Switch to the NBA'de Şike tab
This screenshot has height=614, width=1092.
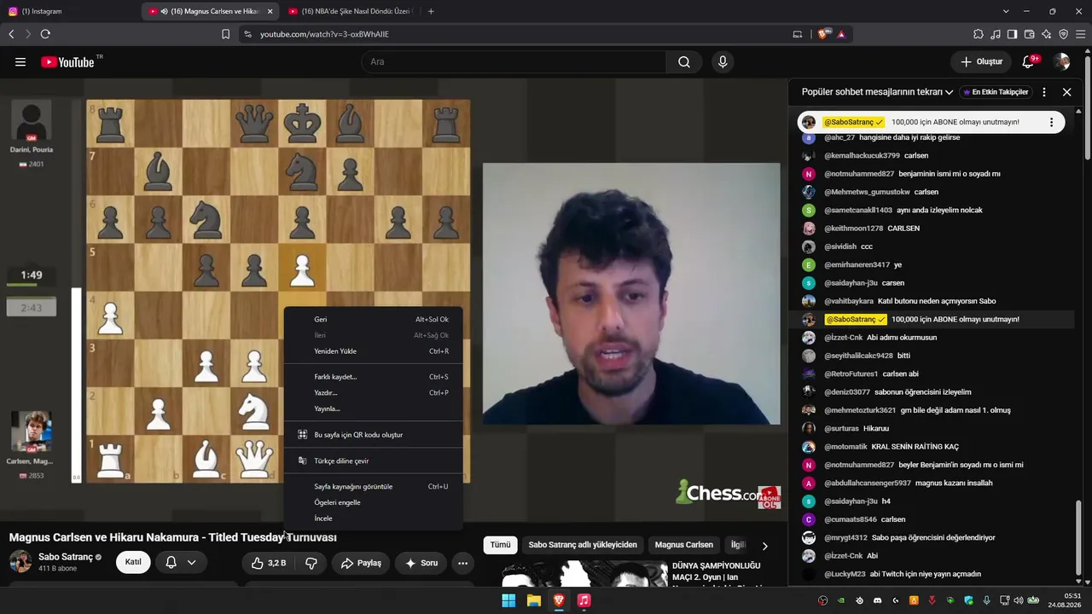349,11
